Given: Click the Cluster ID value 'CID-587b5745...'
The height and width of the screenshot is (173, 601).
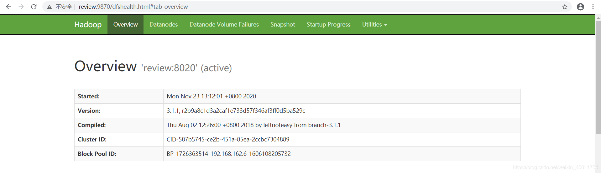Looking at the screenshot, I should (228, 139).
